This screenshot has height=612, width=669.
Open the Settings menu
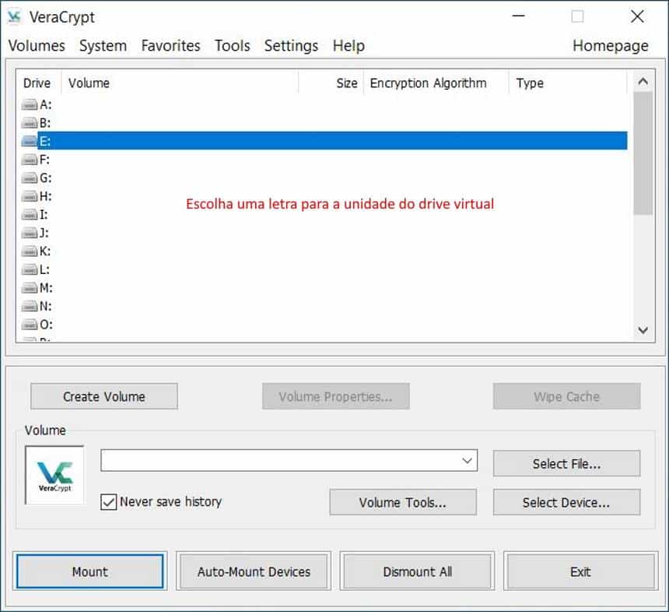[x=291, y=46]
